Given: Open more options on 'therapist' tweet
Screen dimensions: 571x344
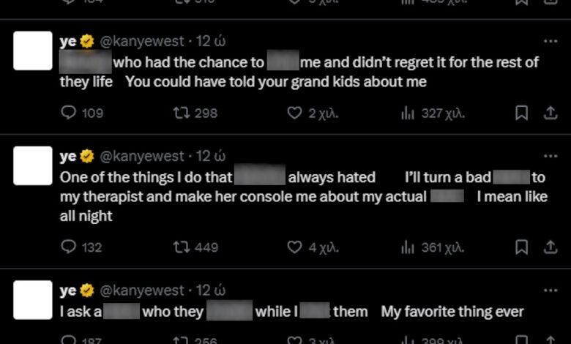Looking at the screenshot, I should [550, 155].
